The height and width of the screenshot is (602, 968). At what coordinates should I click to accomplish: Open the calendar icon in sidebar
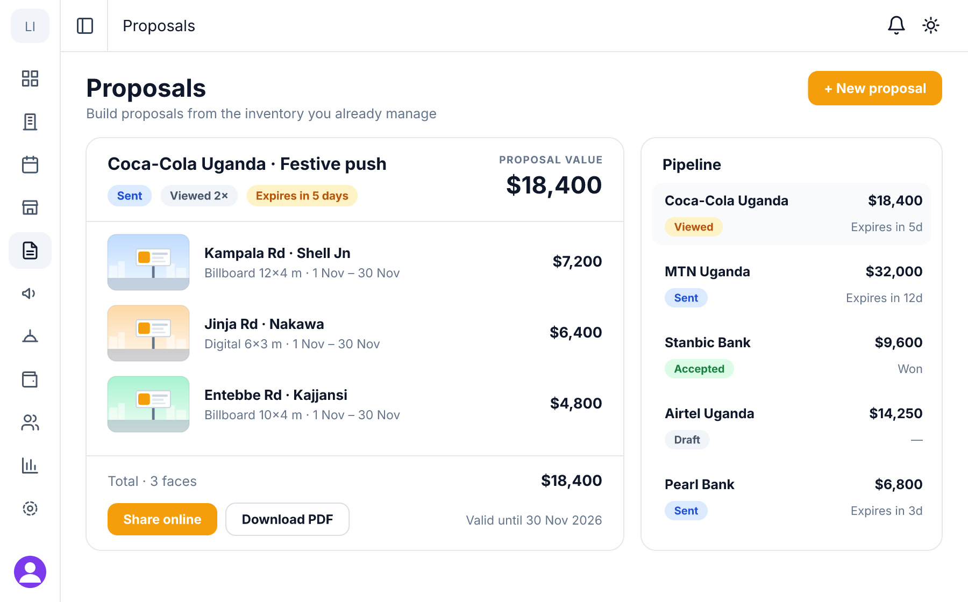click(30, 164)
